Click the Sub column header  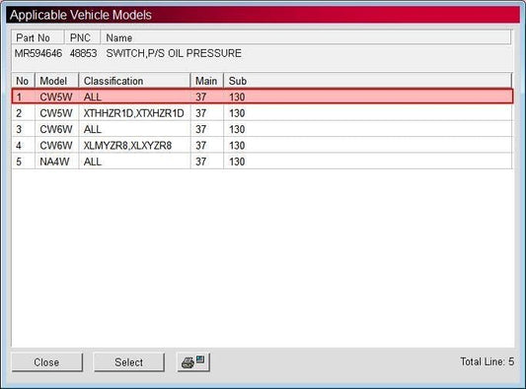click(x=368, y=81)
